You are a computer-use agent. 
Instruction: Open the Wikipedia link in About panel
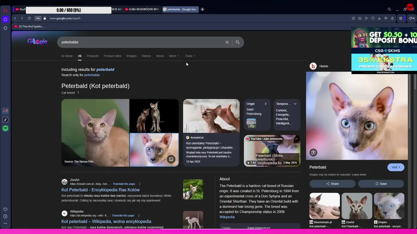[x=227, y=217]
